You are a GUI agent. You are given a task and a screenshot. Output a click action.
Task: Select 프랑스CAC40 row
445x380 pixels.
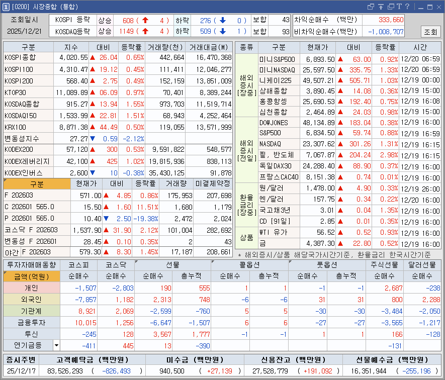tap(279, 177)
